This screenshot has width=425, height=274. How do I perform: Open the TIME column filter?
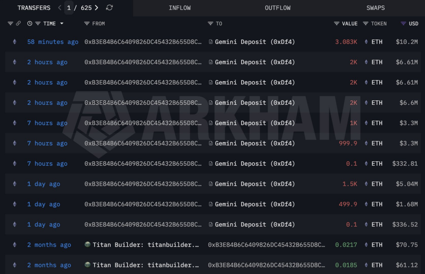pos(38,24)
